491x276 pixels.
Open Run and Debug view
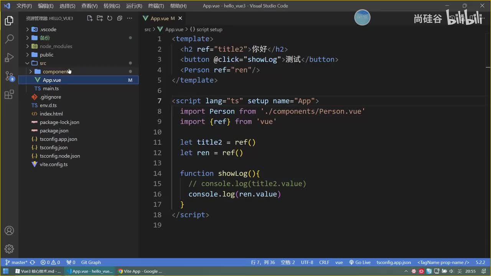click(9, 58)
